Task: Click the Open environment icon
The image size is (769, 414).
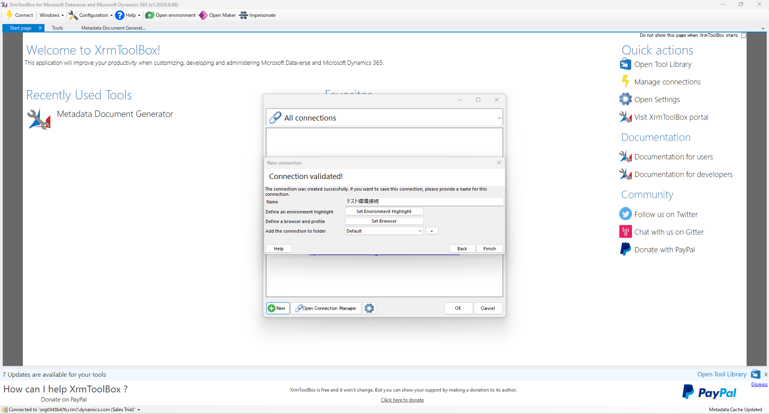Action: click(x=150, y=15)
